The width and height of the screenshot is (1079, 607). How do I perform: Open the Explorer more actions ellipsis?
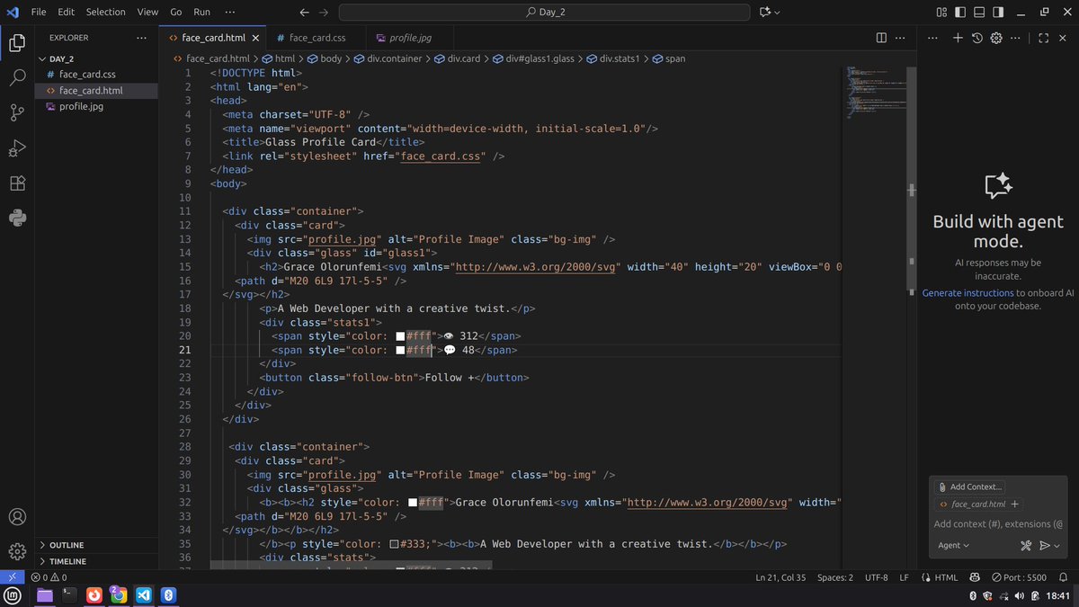pyautogui.click(x=141, y=38)
